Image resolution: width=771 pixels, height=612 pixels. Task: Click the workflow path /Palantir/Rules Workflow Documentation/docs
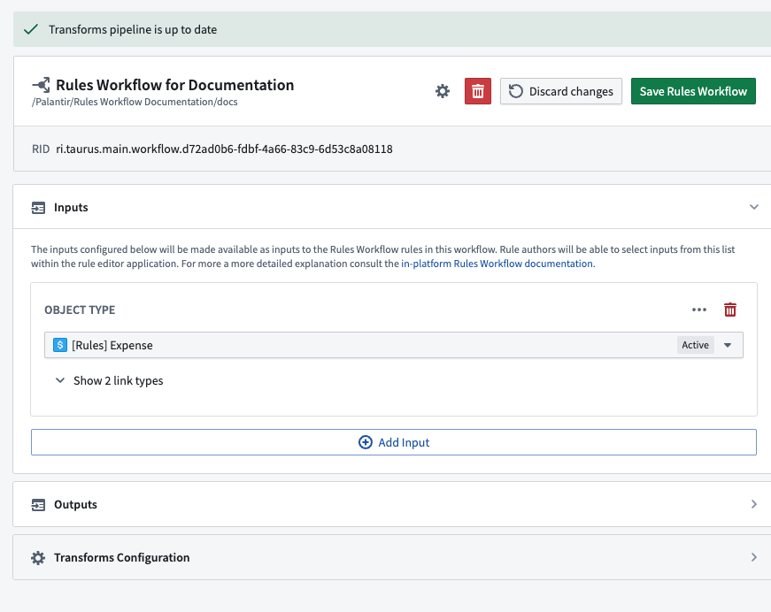135,102
